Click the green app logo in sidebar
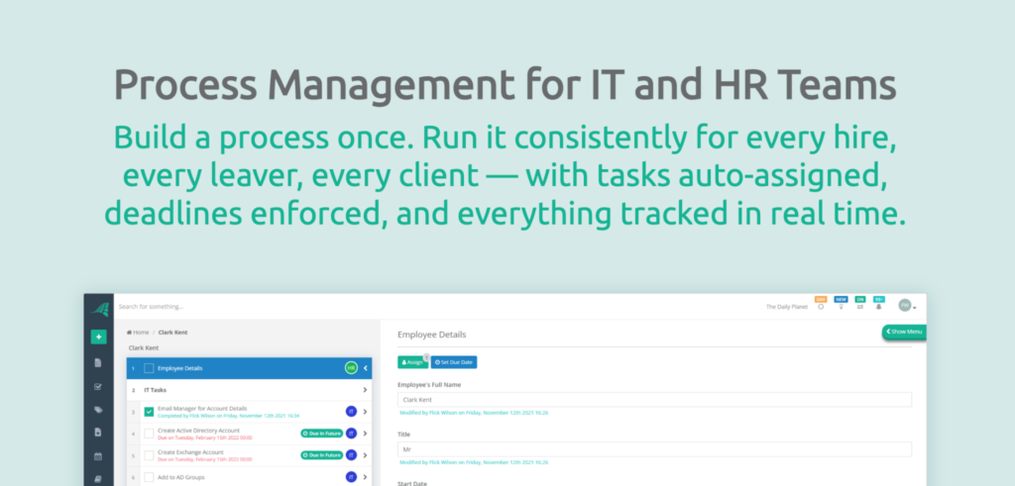The height and width of the screenshot is (486, 1015). 98,310
